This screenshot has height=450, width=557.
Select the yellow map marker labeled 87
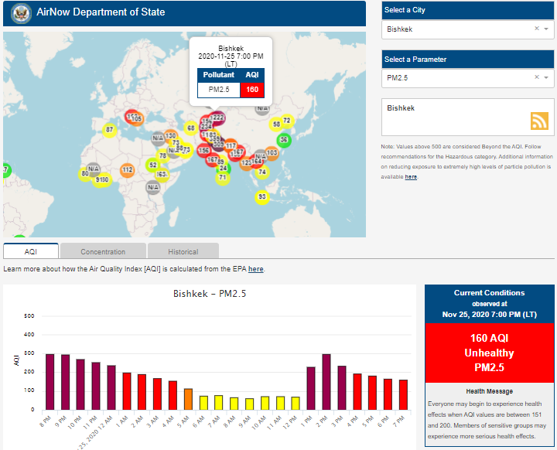110,129
